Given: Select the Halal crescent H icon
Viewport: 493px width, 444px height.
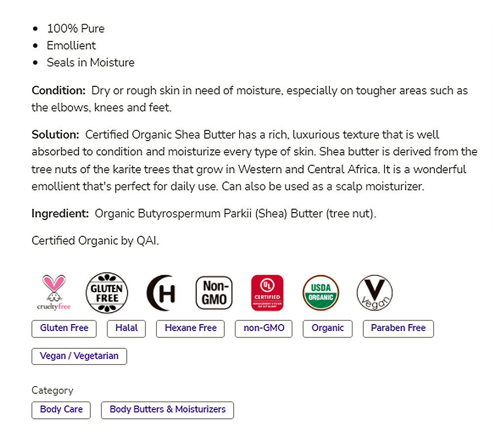Looking at the screenshot, I should pyautogui.click(x=161, y=293).
